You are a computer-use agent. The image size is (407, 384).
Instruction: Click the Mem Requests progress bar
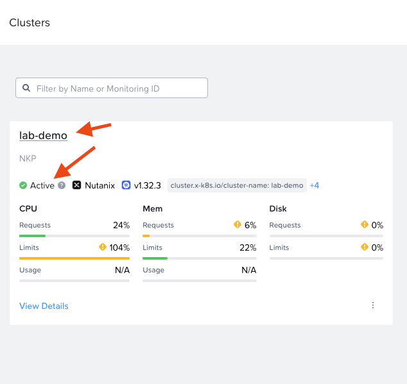[200, 236]
